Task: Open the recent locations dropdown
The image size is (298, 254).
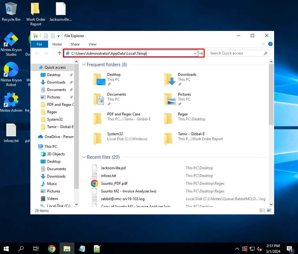Action: point(53,53)
